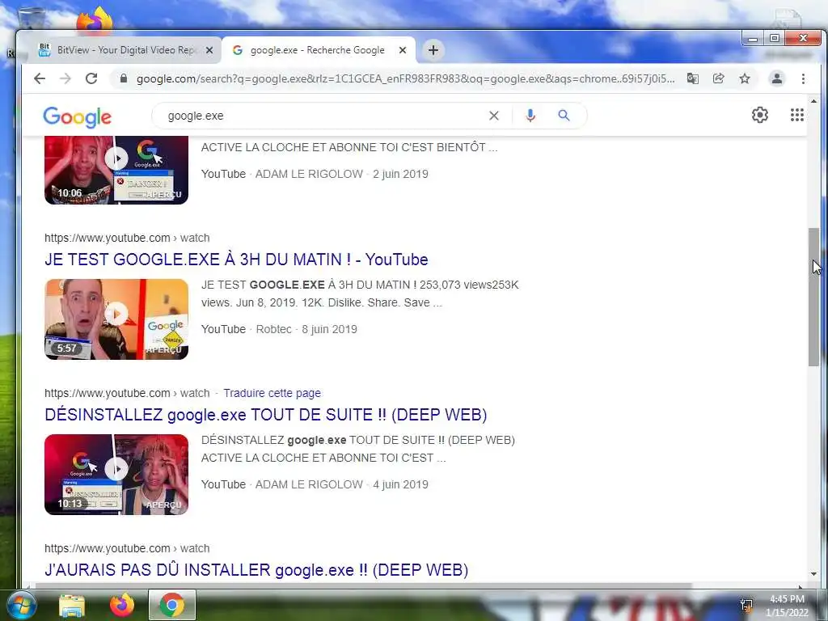Open the taskbar clock showing 4:45 PM
This screenshot has height=621, width=828.
pos(787,606)
